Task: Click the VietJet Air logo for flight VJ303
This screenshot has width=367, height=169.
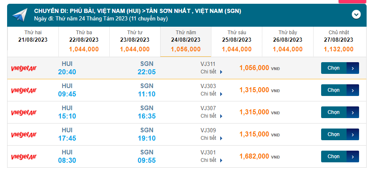Action: [24, 91]
